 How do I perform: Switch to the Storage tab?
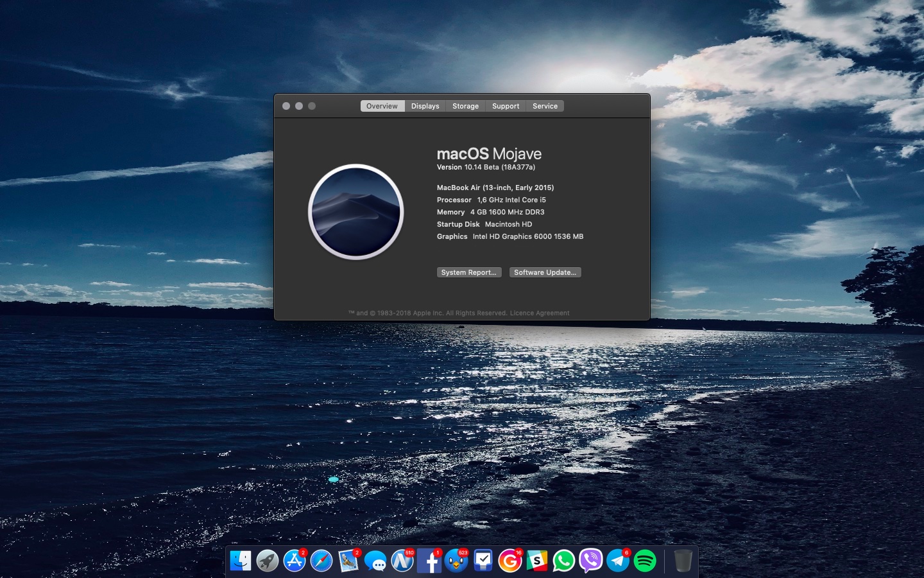[465, 106]
